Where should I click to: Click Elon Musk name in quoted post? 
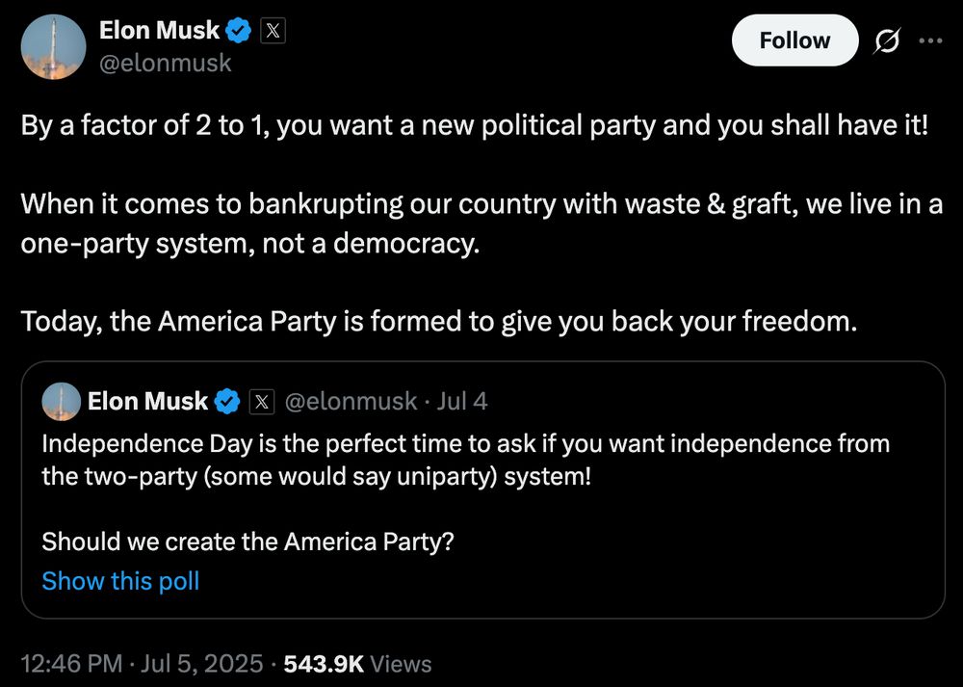[147, 401]
